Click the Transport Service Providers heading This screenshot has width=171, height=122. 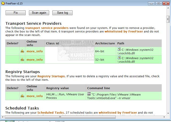point(33,23)
